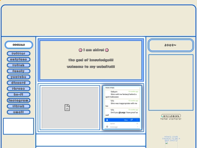Click the broken page sad-face icon
Screen dimensions: 197x148
tap(67, 107)
